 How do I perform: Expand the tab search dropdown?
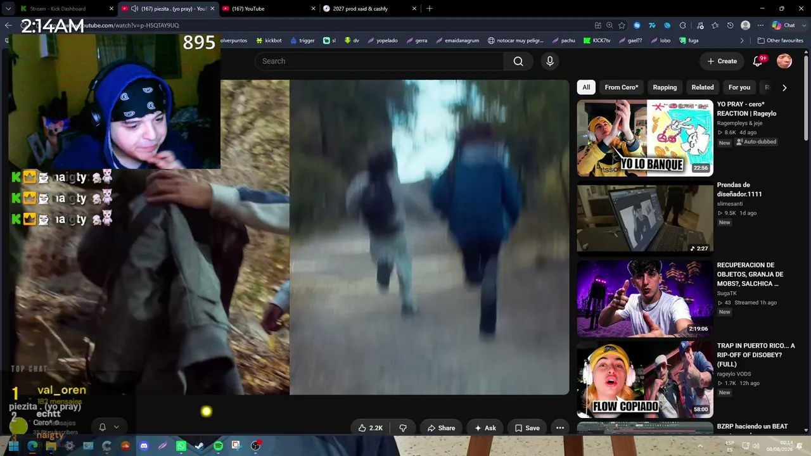[8, 9]
